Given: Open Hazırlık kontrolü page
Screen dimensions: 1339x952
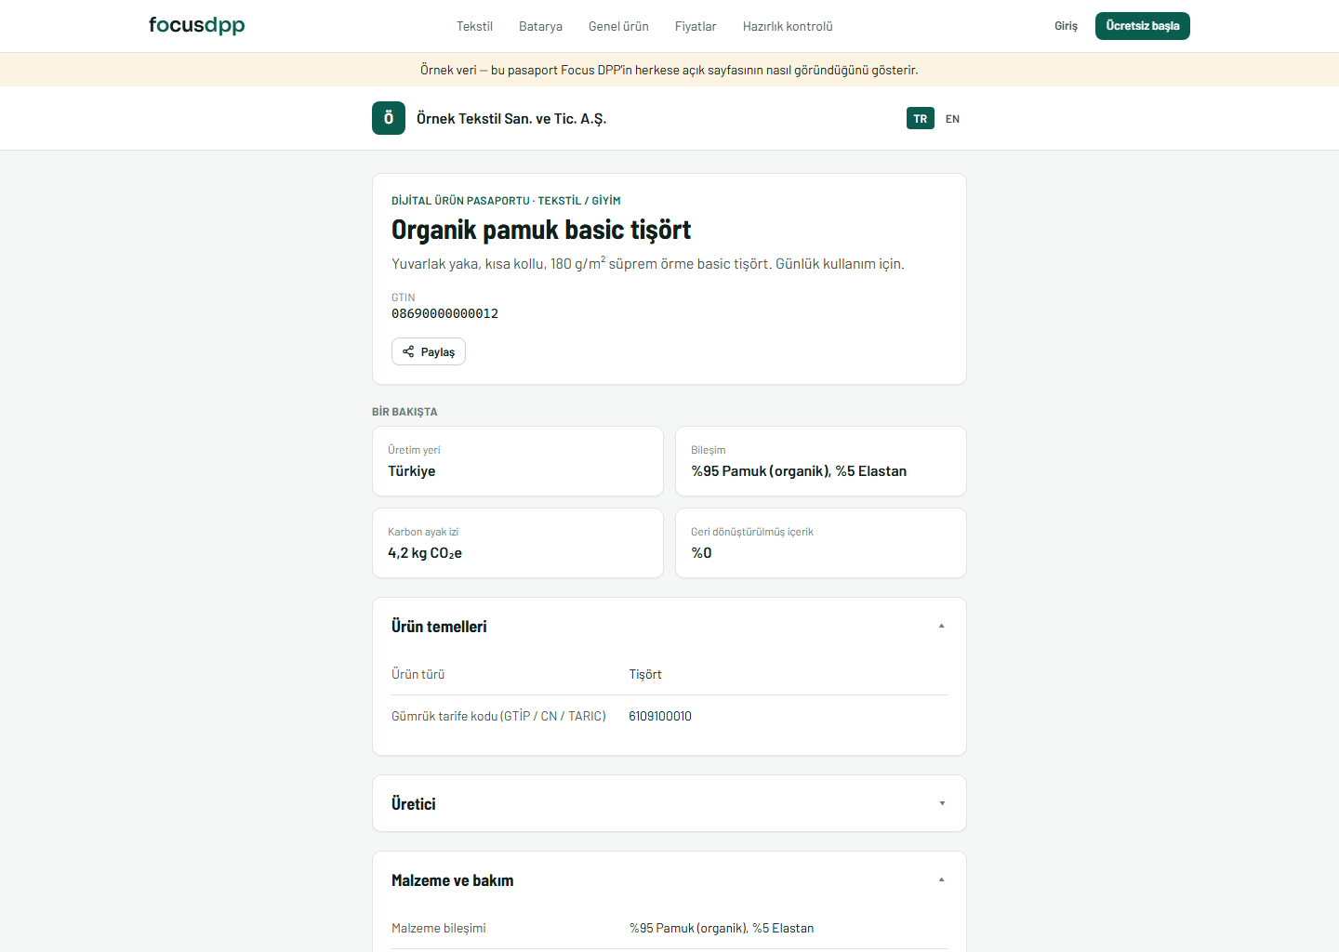Looking at the screenshot, I should (788, 26).
